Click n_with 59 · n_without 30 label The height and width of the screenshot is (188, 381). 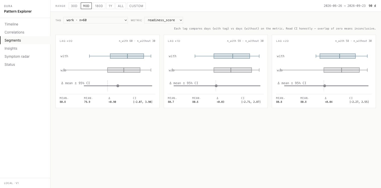pos(245,41)
